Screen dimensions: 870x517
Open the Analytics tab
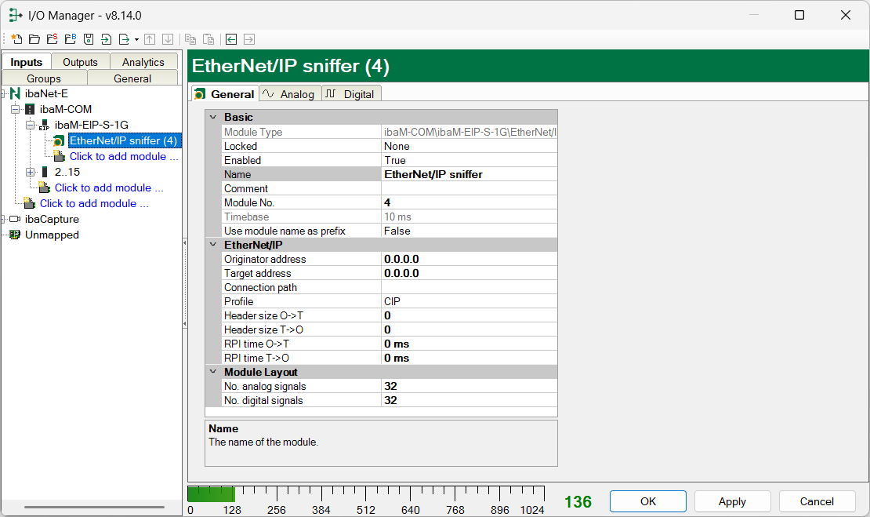(x=143, y=62)
